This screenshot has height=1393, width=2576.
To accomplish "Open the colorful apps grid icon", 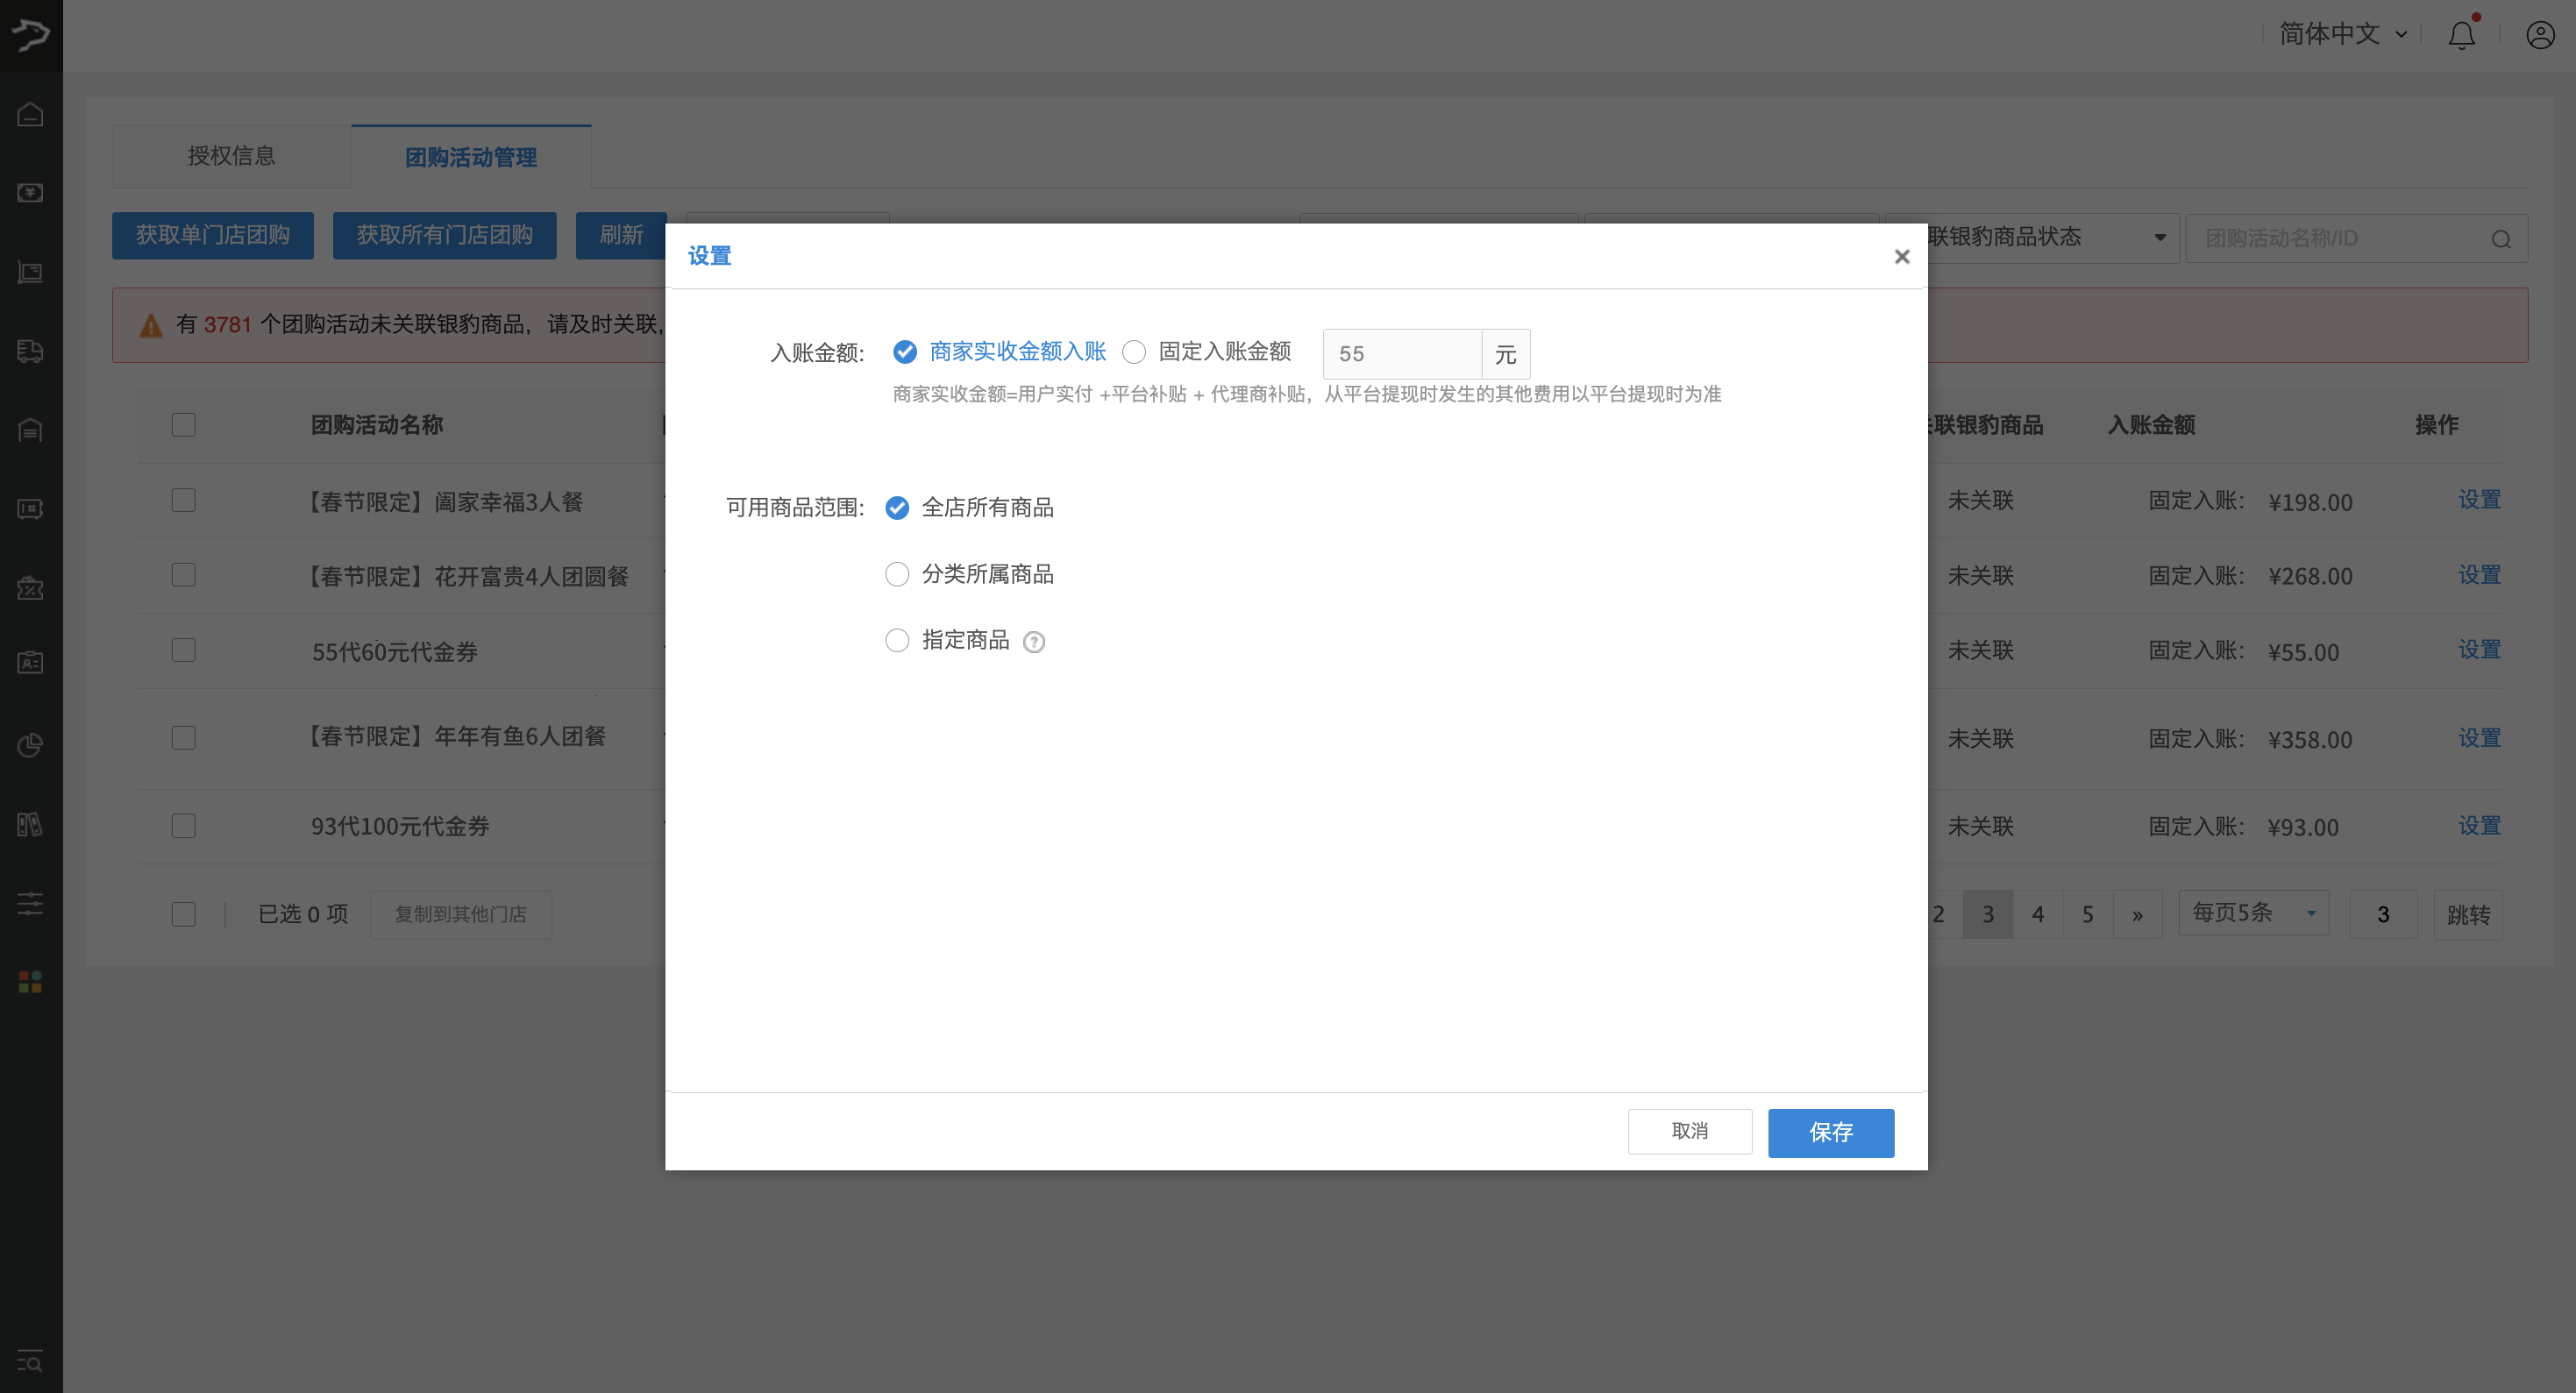I will 30,981.
